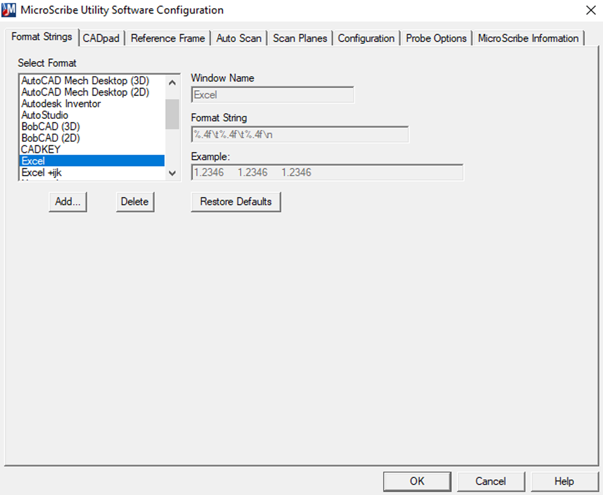Screen dimensions: 603x495
Task: Click the Example output field
Action: tap(327, 172)
